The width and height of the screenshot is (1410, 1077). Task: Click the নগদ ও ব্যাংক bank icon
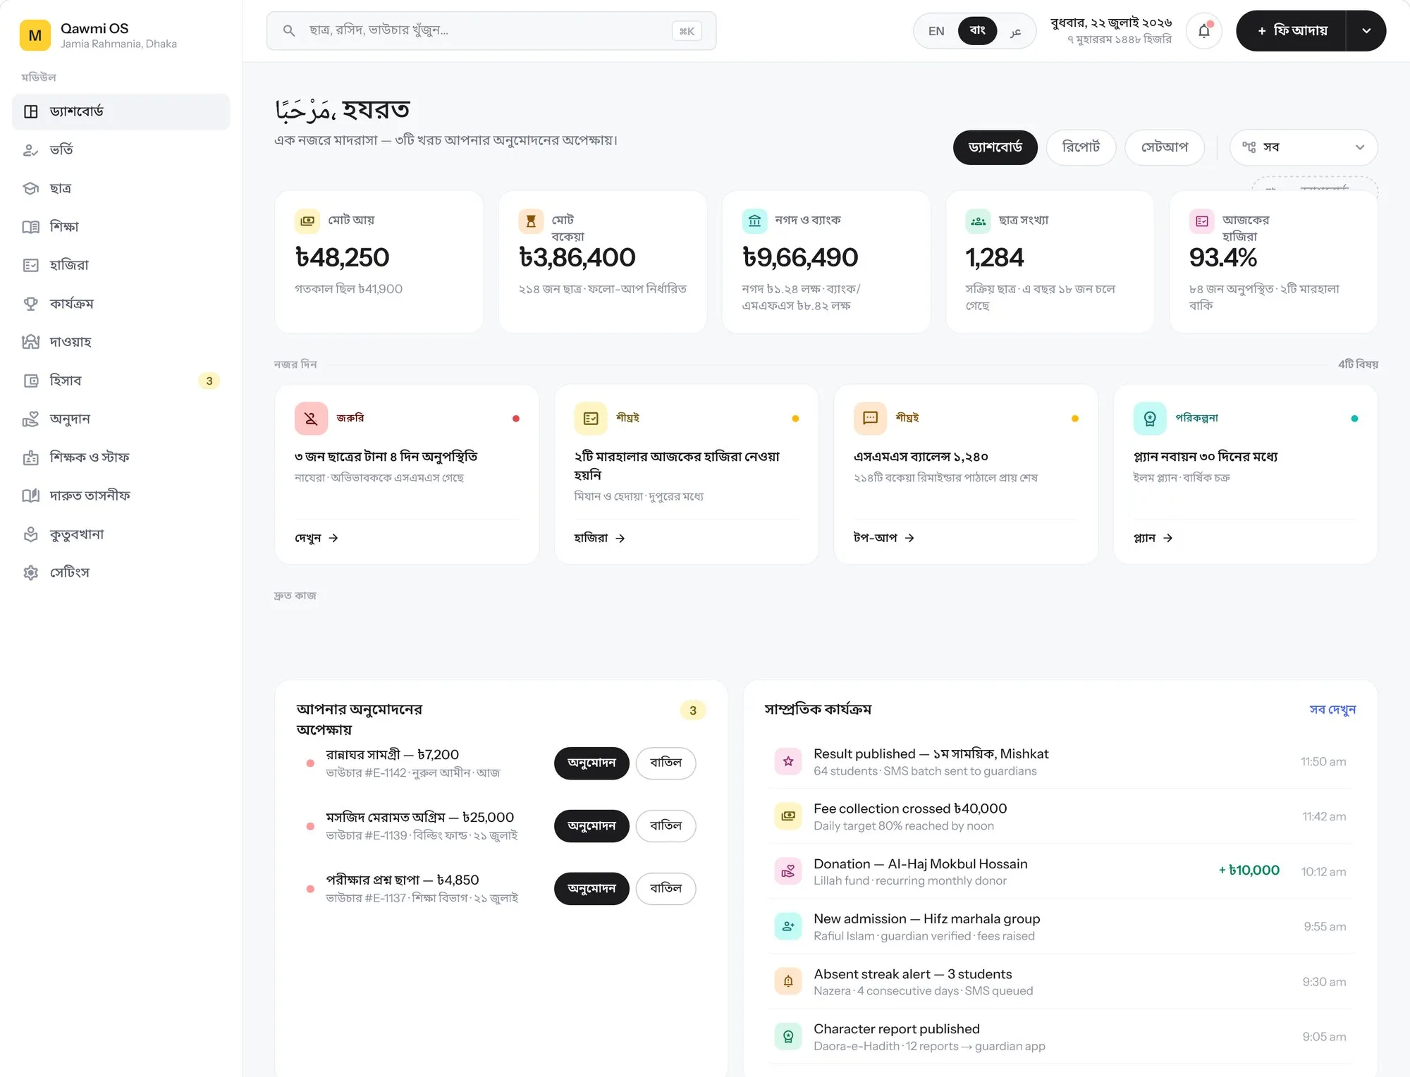coord(754,221)
